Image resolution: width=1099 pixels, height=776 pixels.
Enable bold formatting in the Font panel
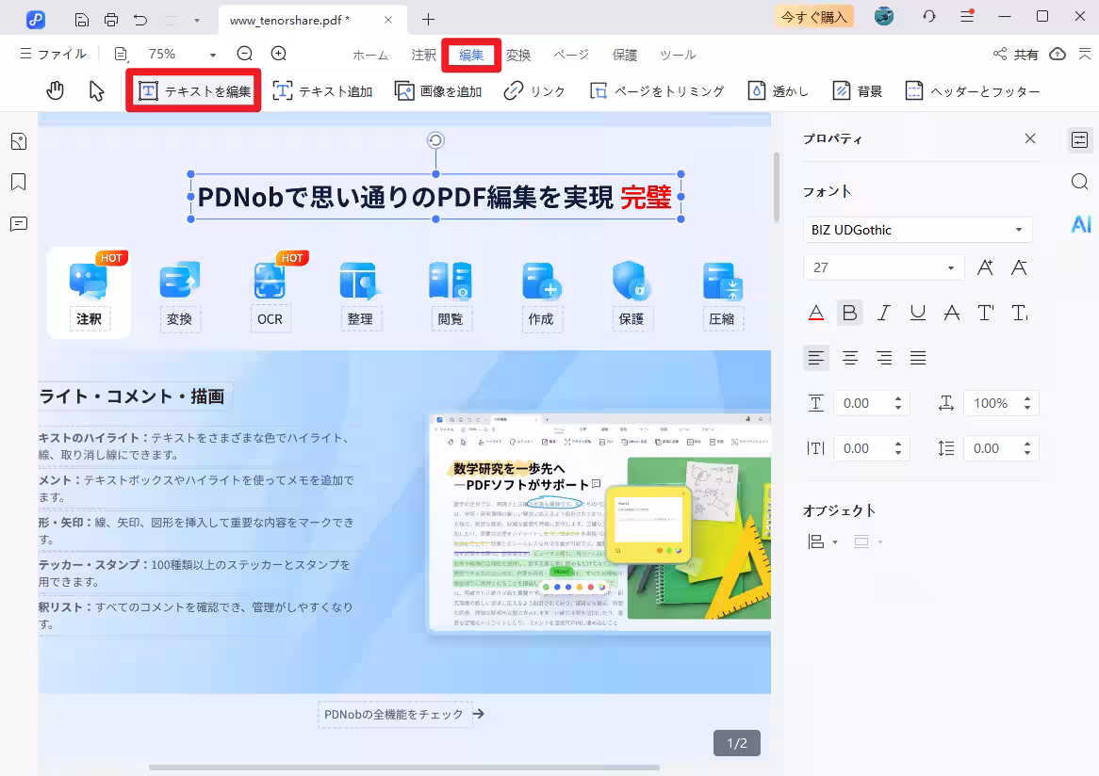pos(849,312)
